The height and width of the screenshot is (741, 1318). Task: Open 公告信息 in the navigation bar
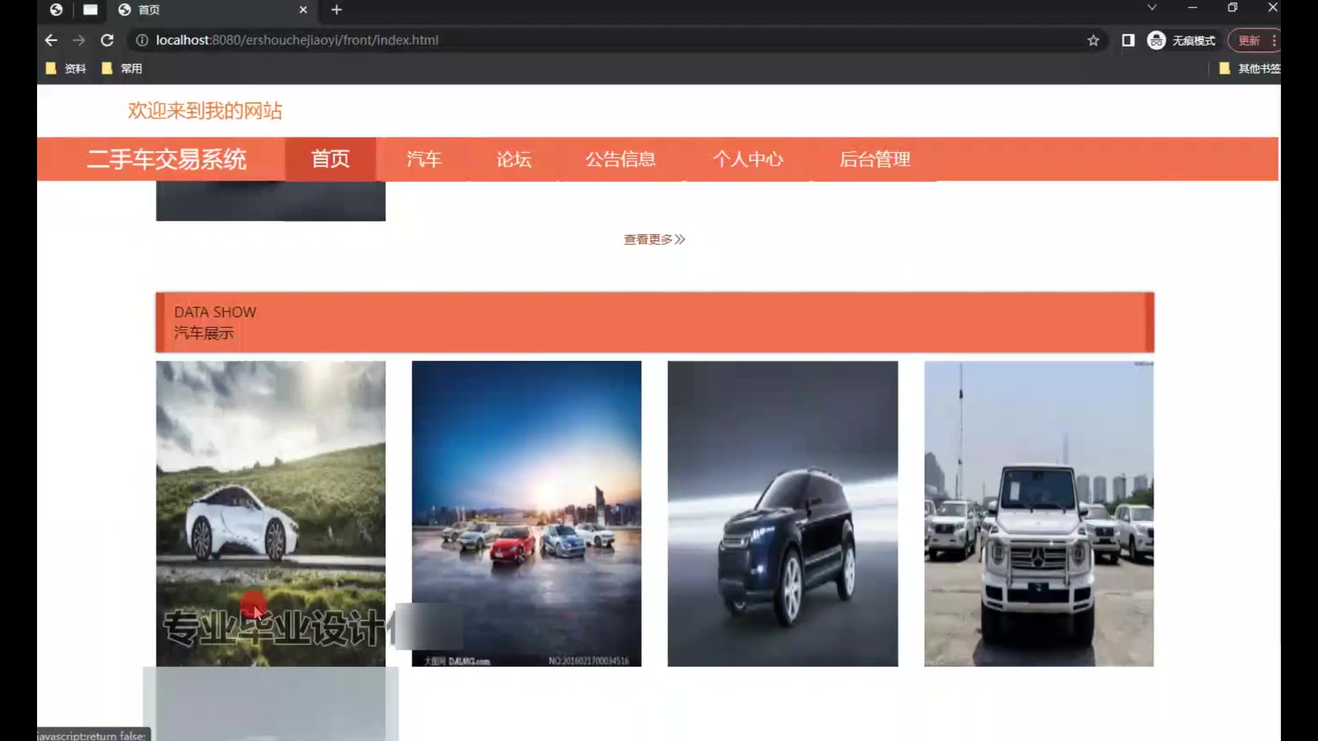point(621,159)
